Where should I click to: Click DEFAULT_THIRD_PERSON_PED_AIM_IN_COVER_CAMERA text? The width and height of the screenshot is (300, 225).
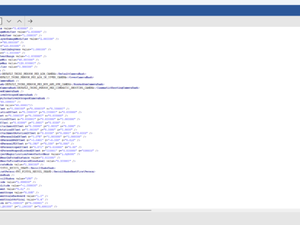pyautogui.click(x=34, y=77)
